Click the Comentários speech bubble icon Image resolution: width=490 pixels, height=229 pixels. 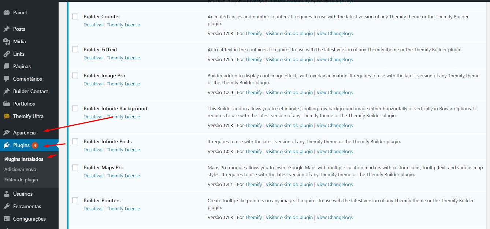(6, 79)
